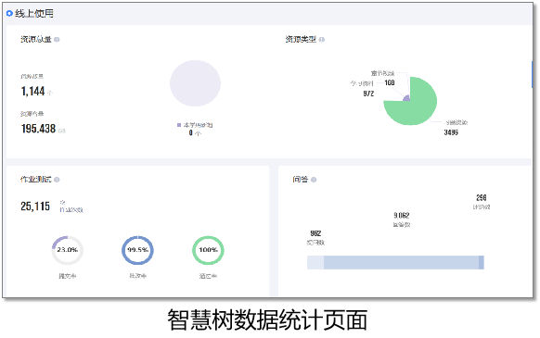Click the darker right end segment of 问答 bar

tap(482, 262)
